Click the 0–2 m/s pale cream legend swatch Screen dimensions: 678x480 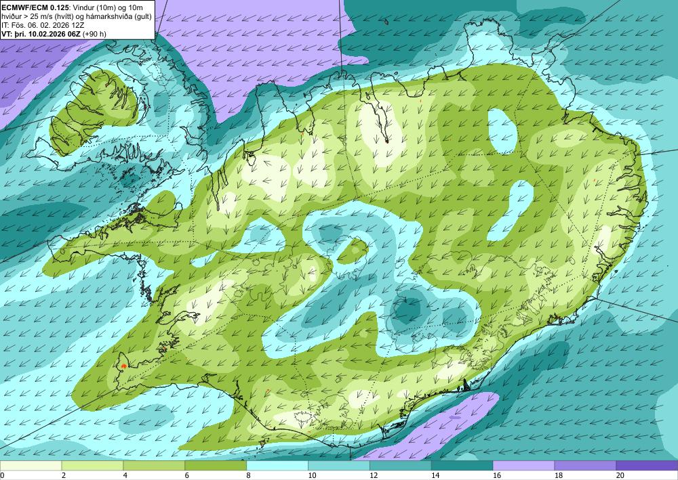tap(31, 466)
